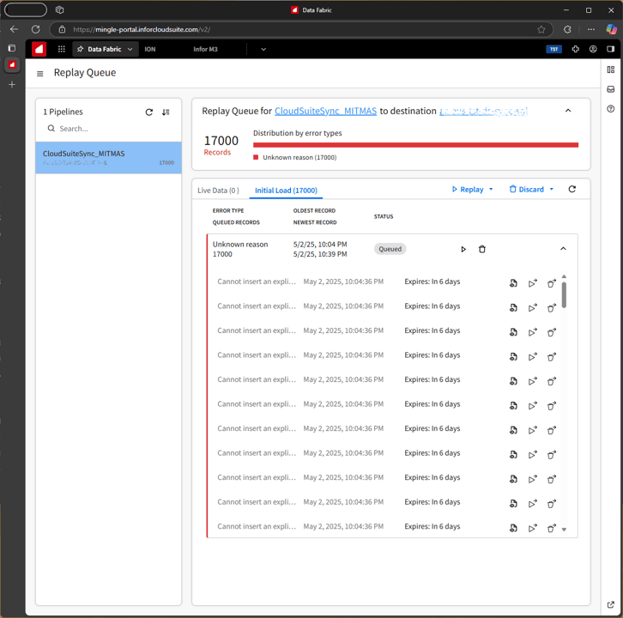The height and width of the screenshot is (618, 623).
Task: Click the TST environment badge
Action: click(553, 49)
